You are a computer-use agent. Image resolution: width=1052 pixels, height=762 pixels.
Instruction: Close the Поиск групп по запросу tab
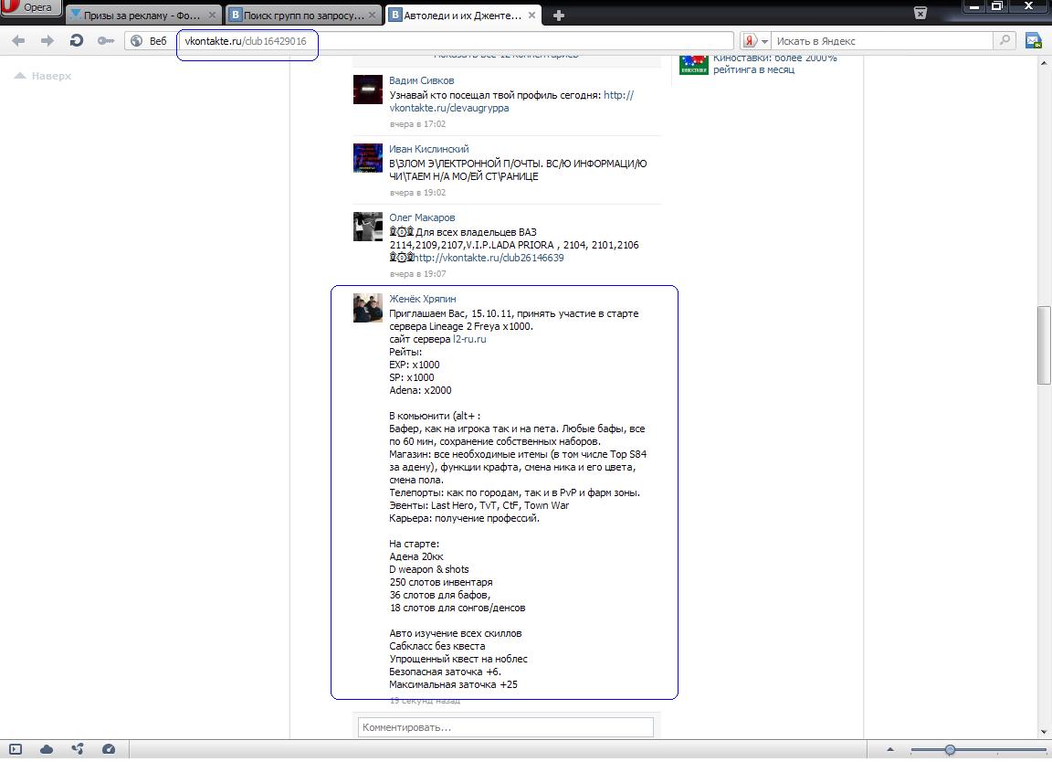(x=373, y=15)
